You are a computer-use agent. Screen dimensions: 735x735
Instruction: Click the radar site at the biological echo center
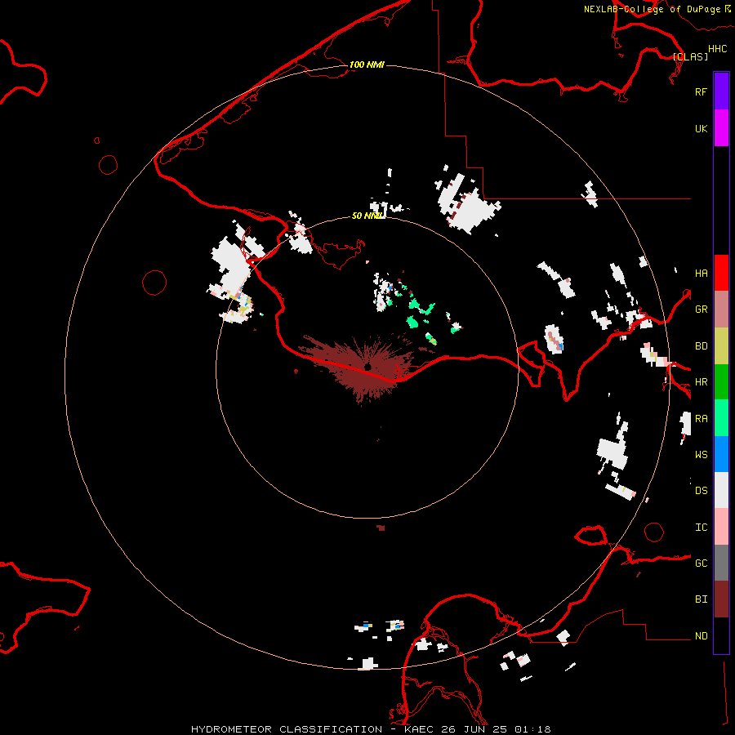[368, 367]
